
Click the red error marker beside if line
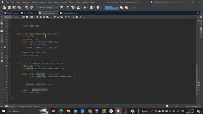pyautogui.click(x=6, y=77)
